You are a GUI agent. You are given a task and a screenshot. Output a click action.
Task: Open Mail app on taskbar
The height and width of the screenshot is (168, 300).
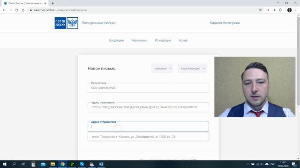(x=43, y=164)
